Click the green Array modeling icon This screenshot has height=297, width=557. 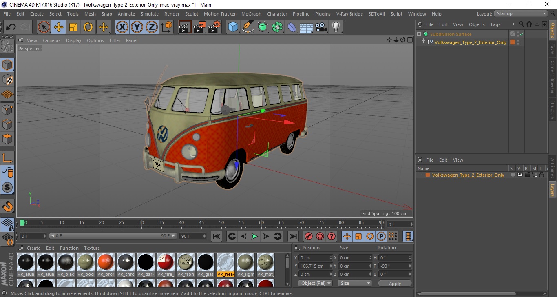[278, 27]
